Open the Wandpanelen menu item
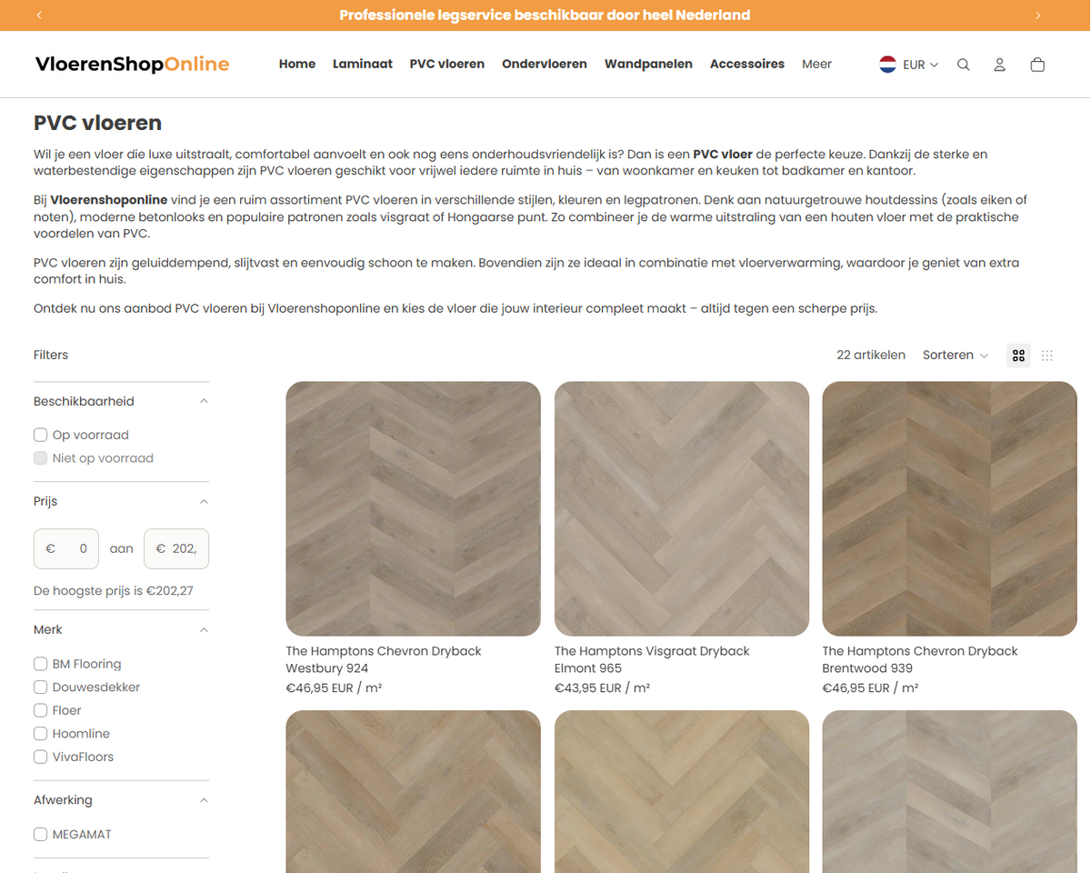 pyautogui.click(x=648, y=64)
